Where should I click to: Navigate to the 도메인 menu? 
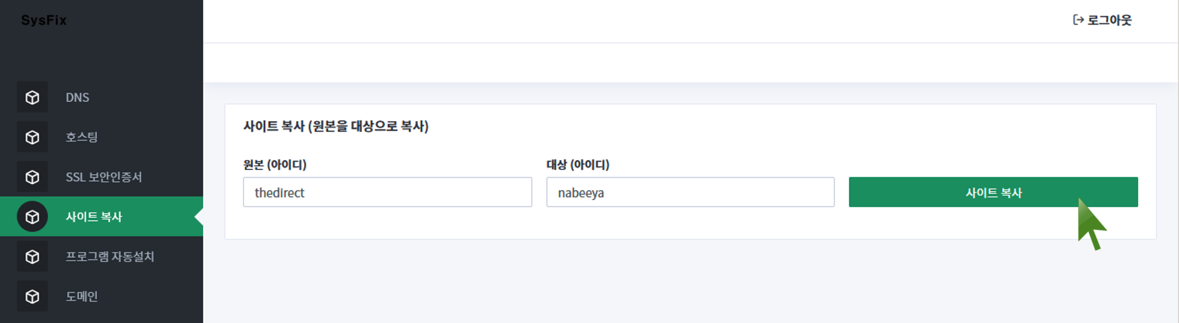(81, 297)
